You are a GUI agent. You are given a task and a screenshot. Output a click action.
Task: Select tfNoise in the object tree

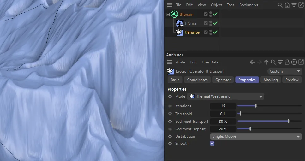click(191, 24)
